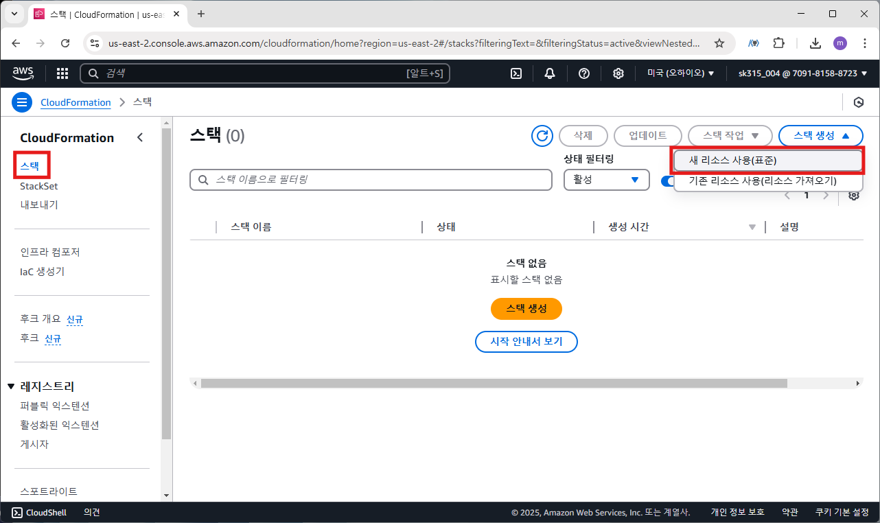Open IaC 생성기 in the side navigation
This screenshot has width=880, height=523.
(43, 271)
